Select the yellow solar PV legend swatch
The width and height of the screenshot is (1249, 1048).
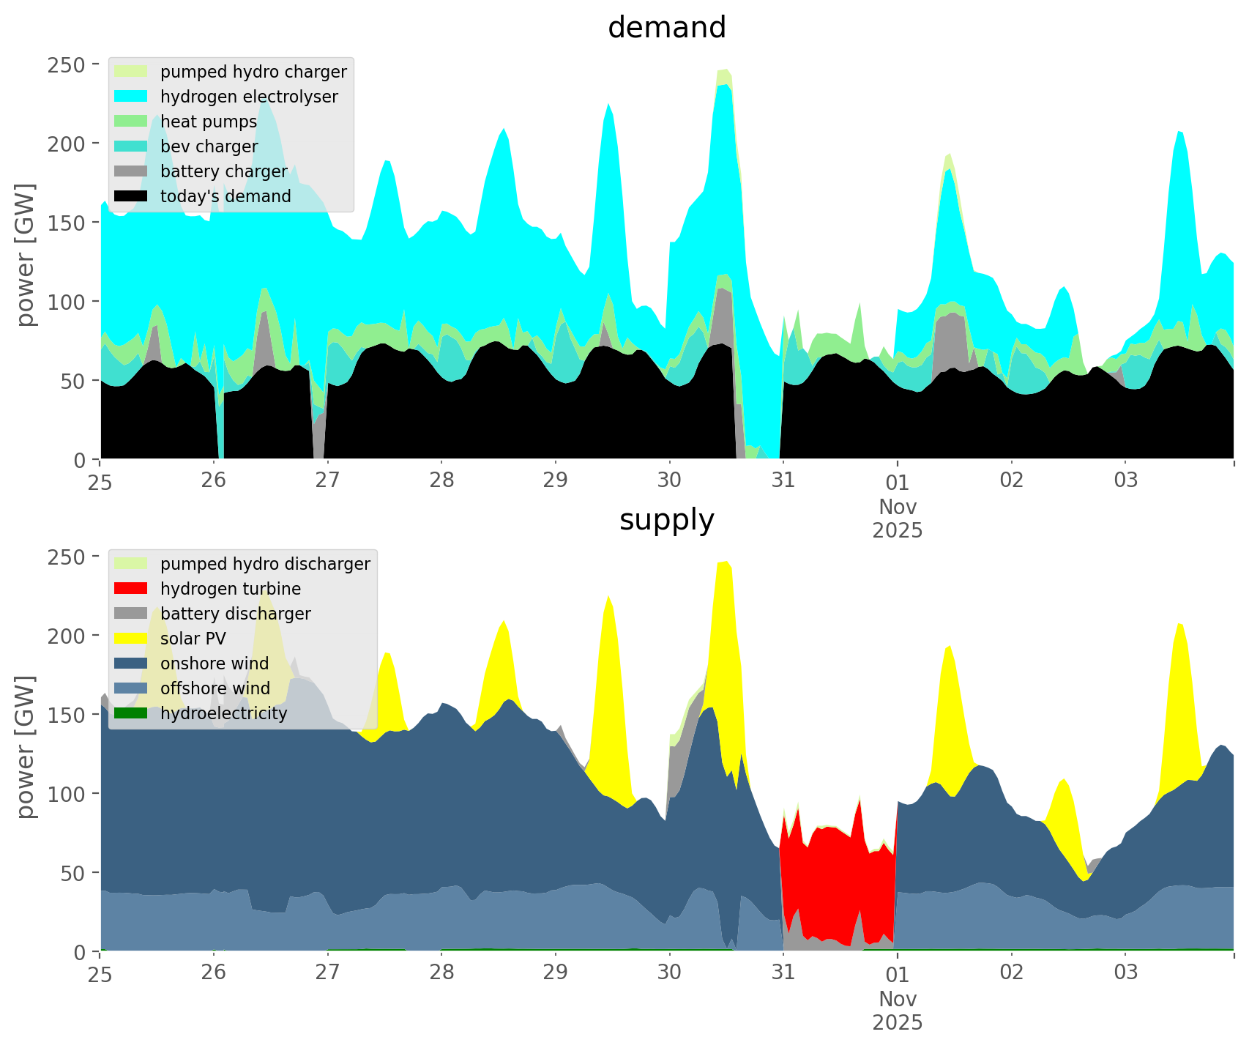(x=130, y=639)
